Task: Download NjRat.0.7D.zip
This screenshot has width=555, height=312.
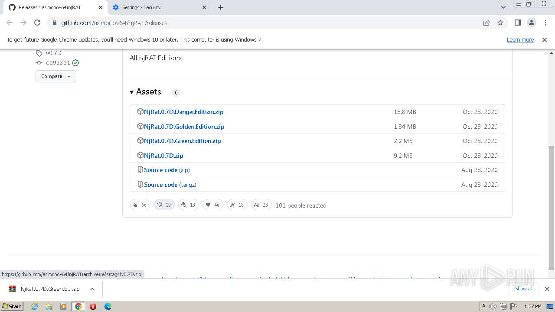Action: pos(163,156)
